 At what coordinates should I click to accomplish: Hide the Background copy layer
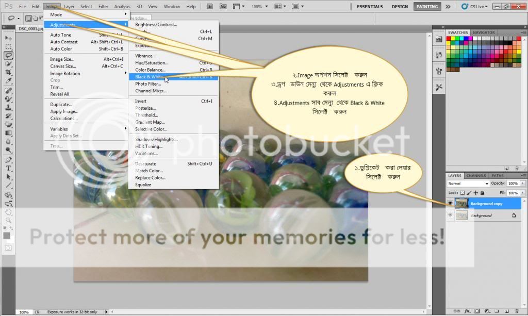(451, 204)
